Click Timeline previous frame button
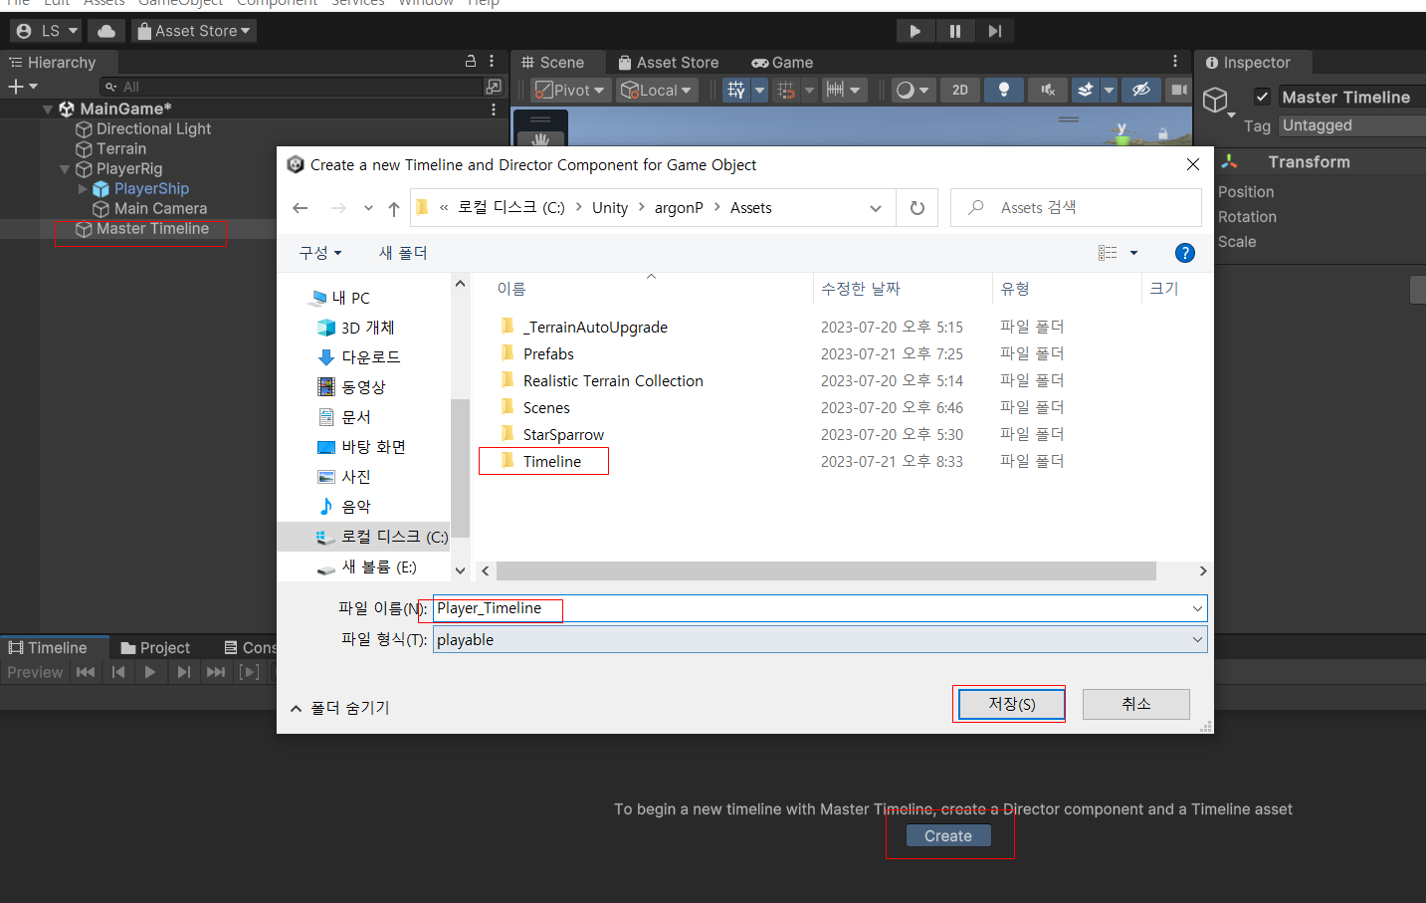The width and height of the screenshot is (1426, 903). click(118, 672)
